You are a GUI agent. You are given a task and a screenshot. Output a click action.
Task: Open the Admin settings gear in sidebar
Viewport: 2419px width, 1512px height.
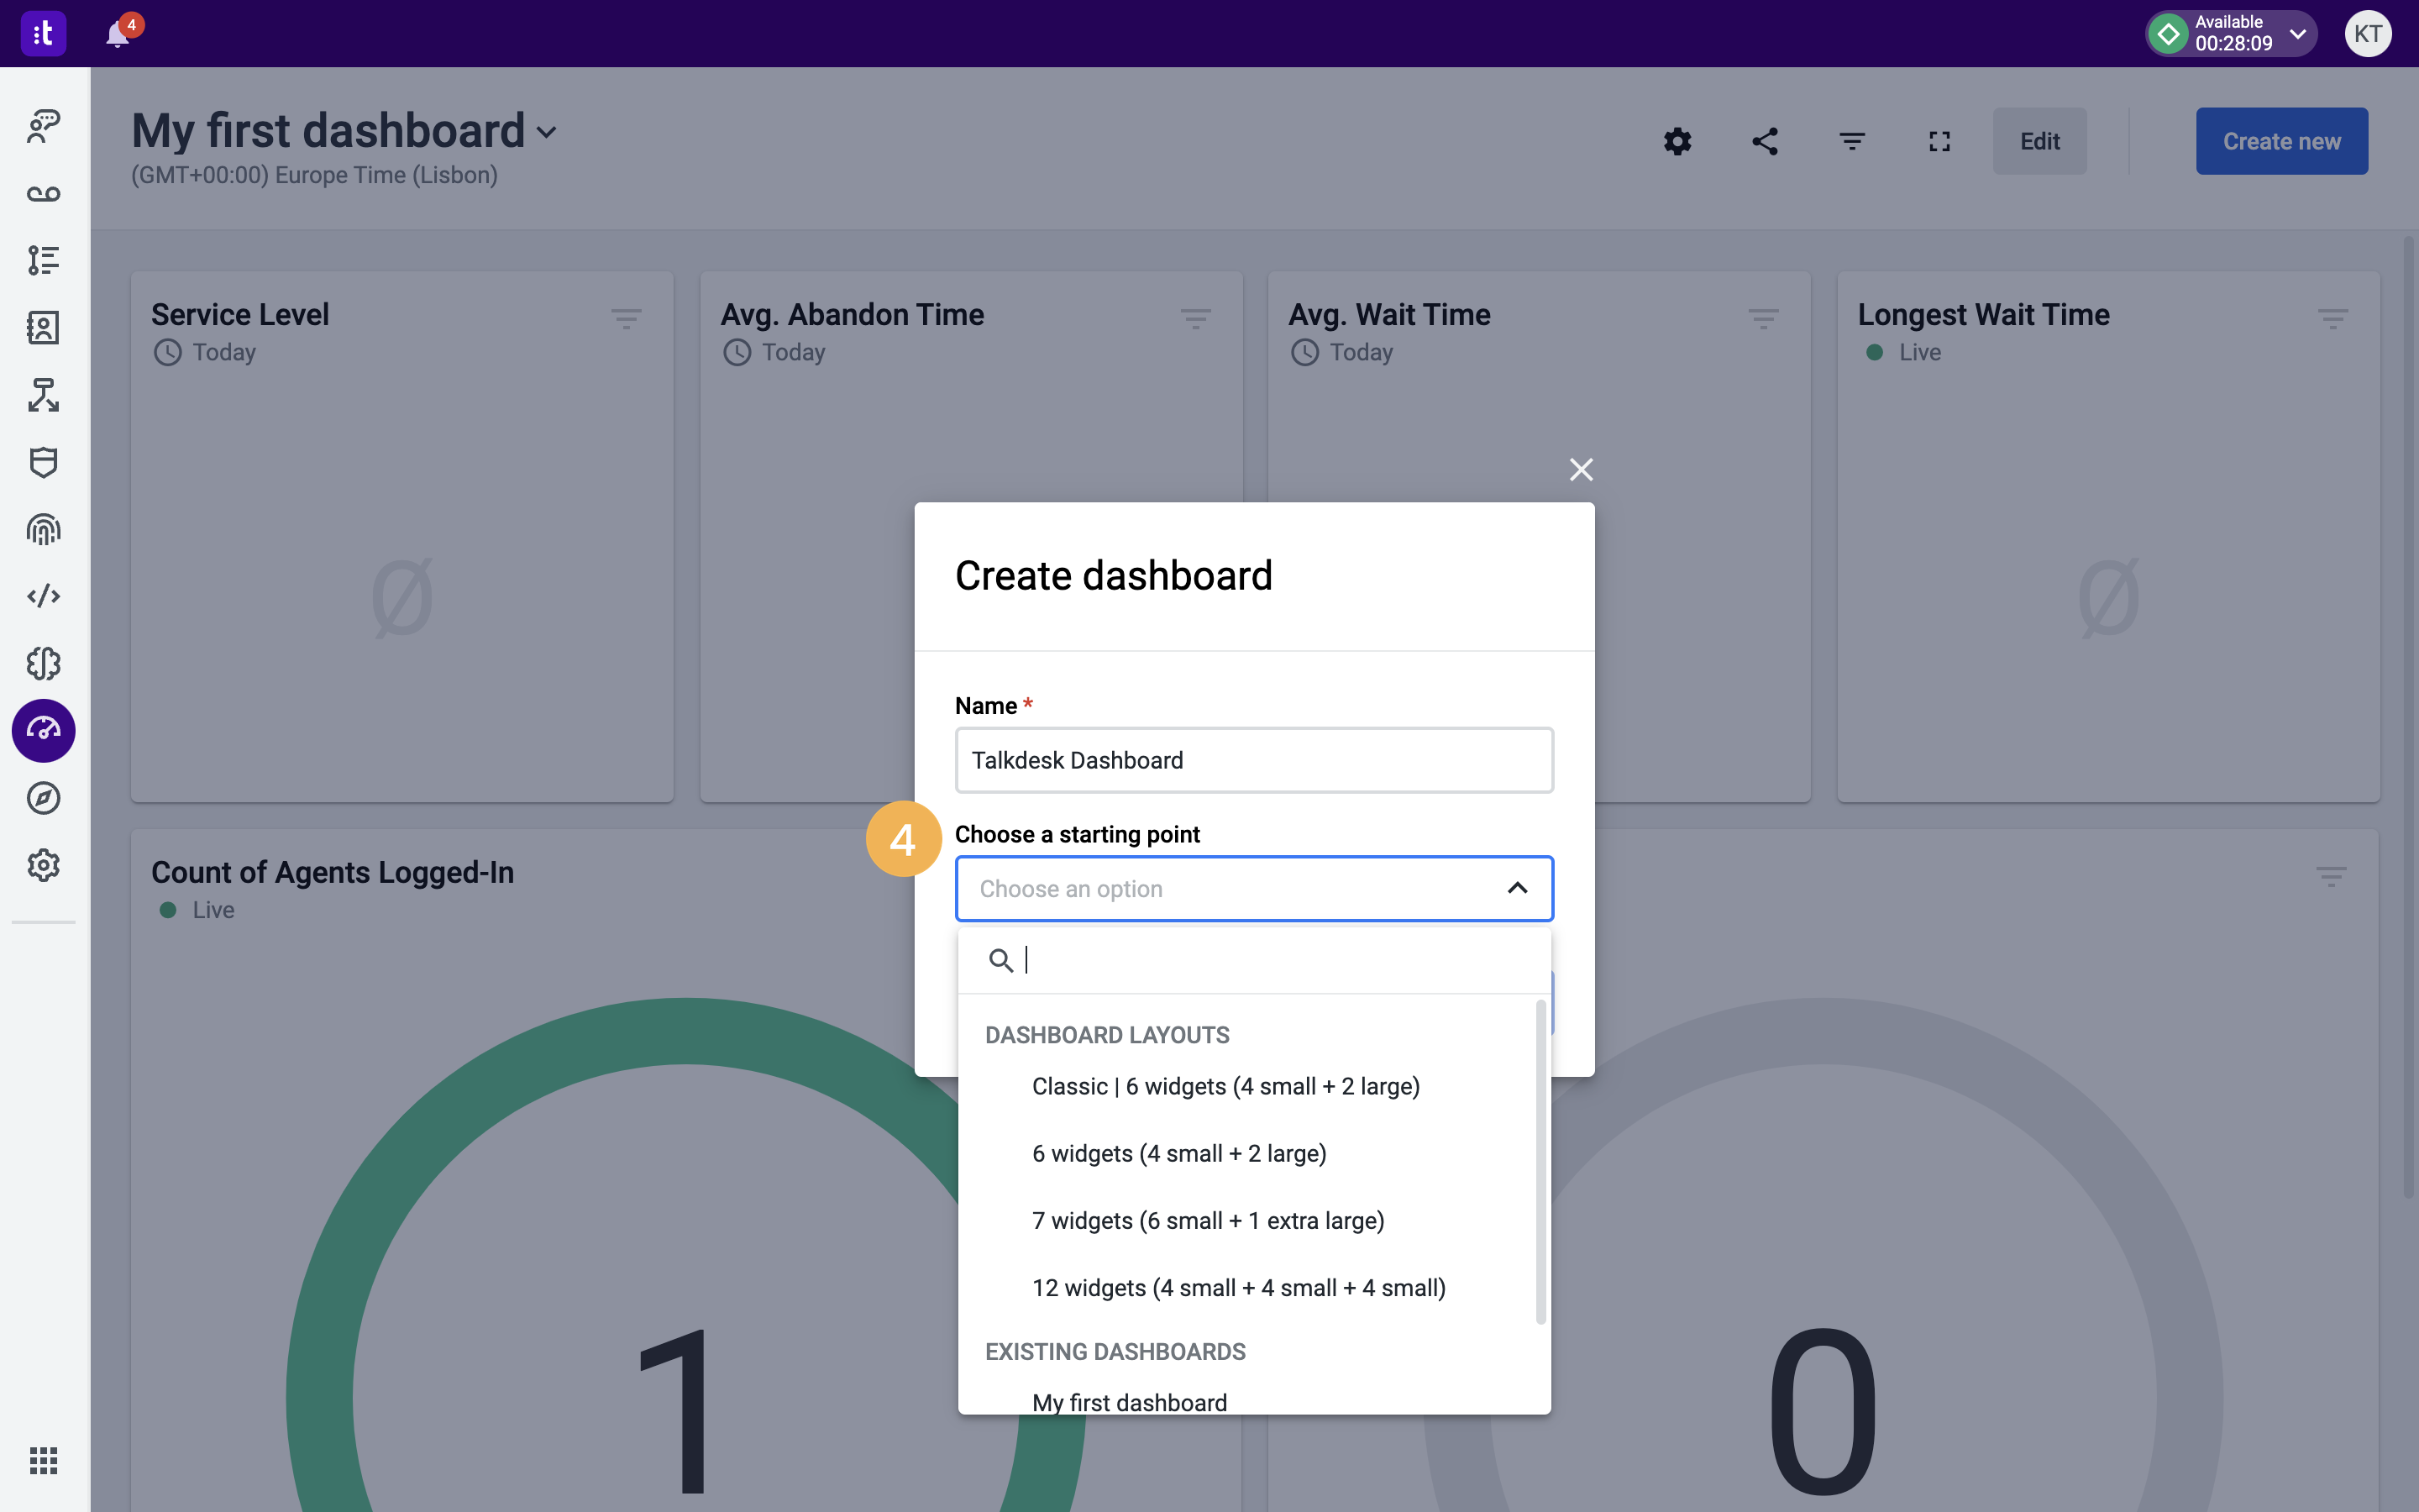[x=43, y=865]
